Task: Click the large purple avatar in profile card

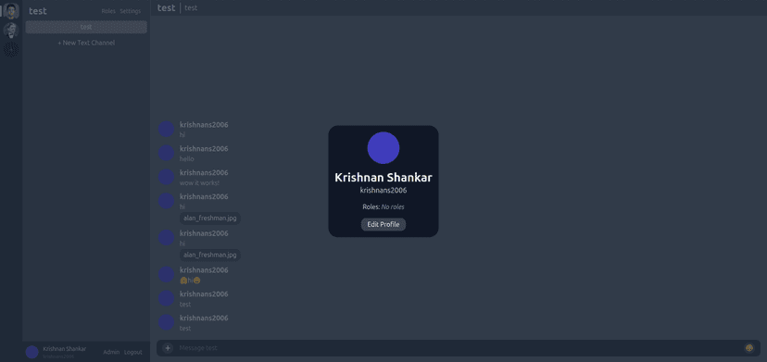Action: coord(383,148)
